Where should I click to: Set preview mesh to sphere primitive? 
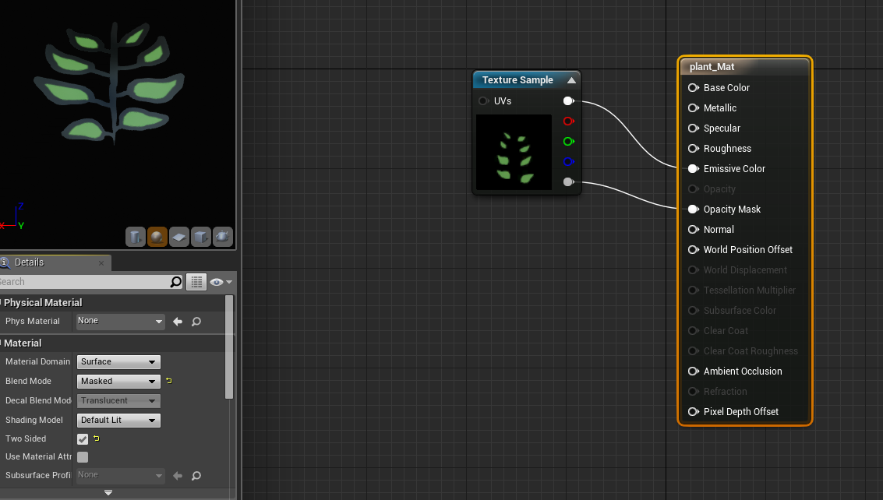pos(157,237)
